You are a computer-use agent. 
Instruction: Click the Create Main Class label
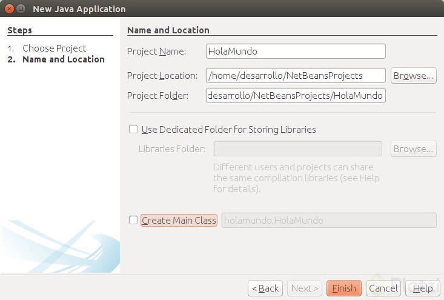179,220
